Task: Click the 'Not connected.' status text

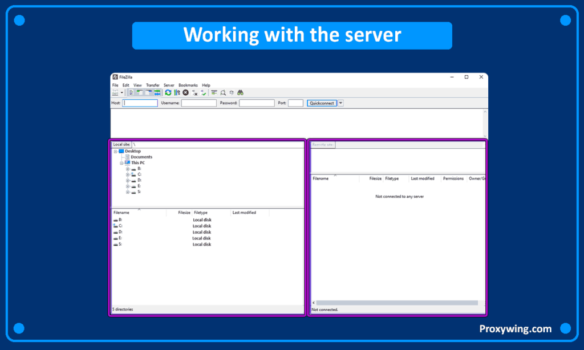Action: click(325, 310)
